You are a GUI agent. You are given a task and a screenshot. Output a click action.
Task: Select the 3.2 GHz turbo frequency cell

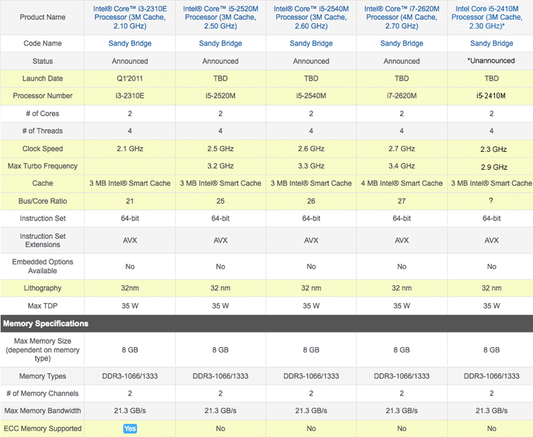pyautogui.click(x=221, y=166)
